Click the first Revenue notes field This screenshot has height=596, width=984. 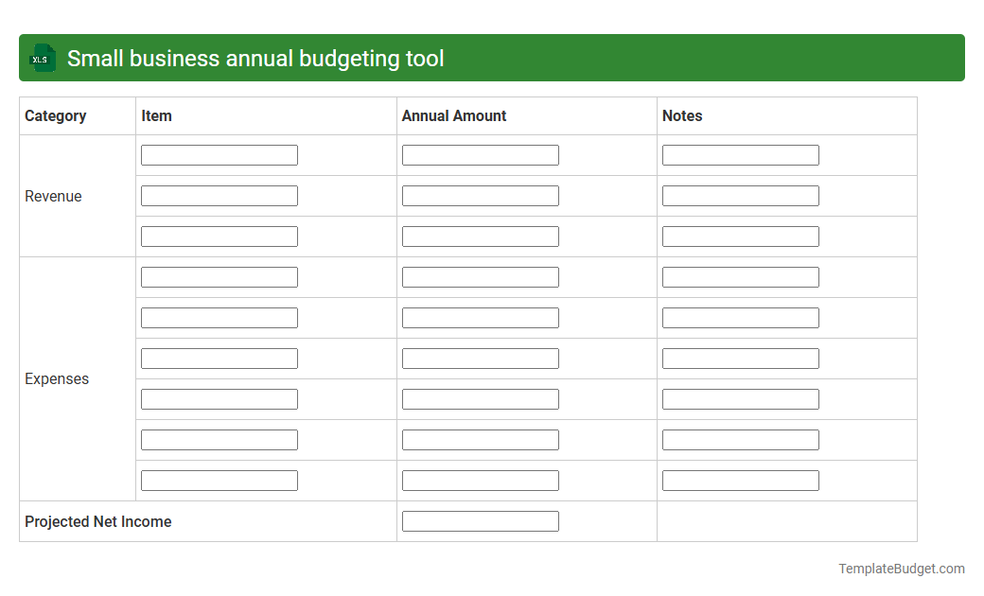[x=740, y=154]
